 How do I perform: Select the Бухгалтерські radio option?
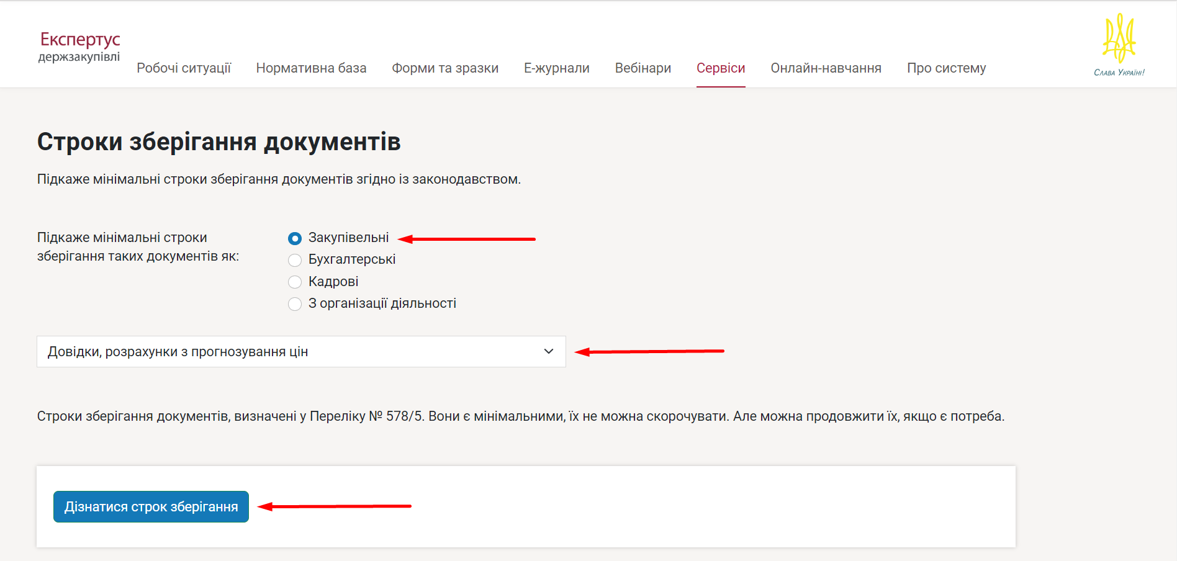tap(295, 260)
